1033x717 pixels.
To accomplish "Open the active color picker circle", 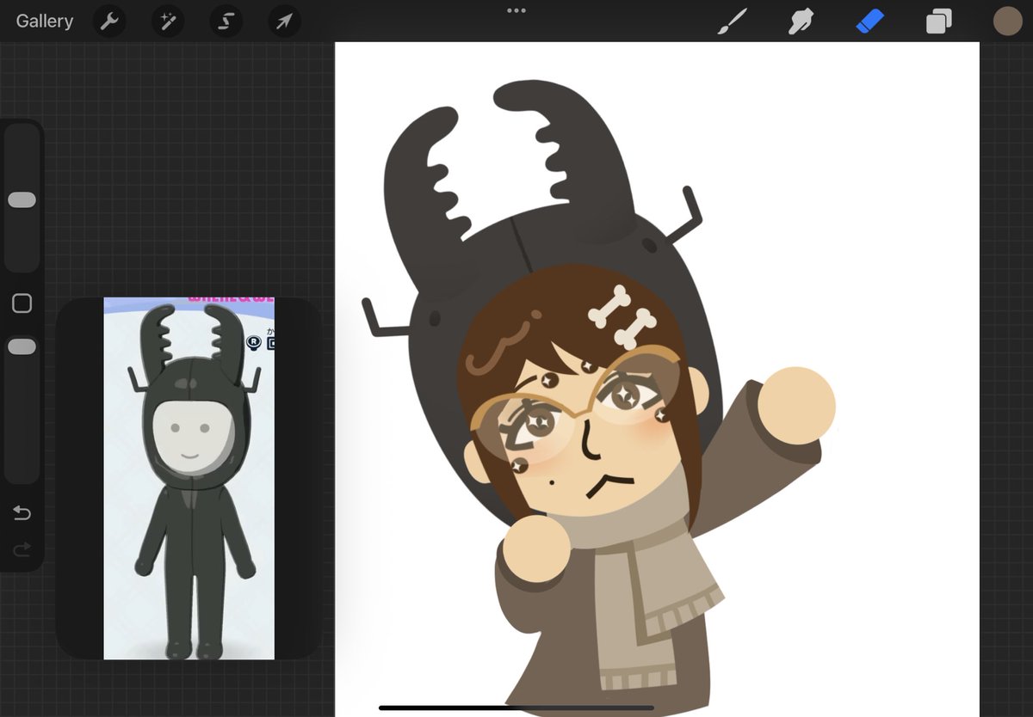I will click(x=1007, y=21).
